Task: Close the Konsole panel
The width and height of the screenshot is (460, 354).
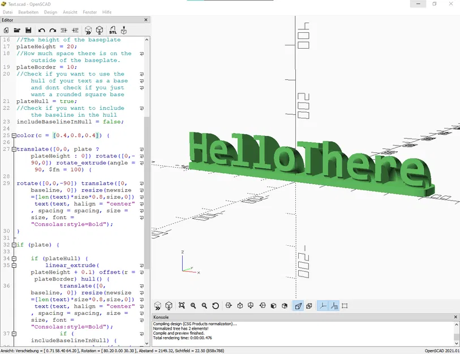Action: (455, 317)
